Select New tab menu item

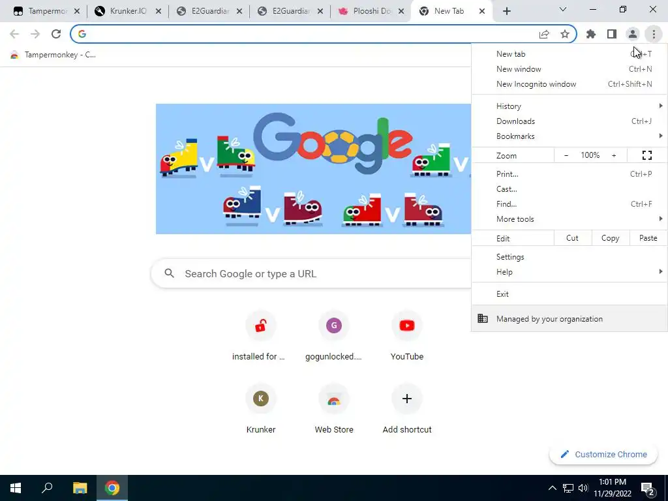569,54
